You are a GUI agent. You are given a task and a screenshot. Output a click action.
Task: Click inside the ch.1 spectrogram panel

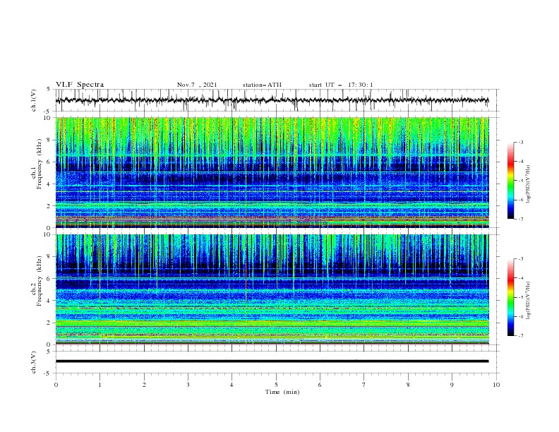(x=272, y=172)
